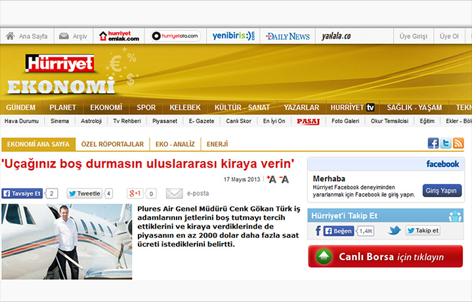Open Üye Ol sign-up link
Image resolution: width=472 pixels, height=302 pixels.
449,36
